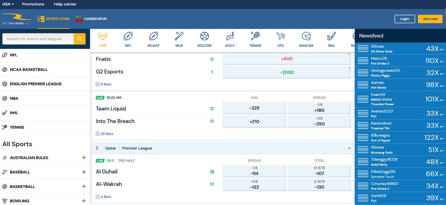Click the Join now button

[x=430, y=19]
